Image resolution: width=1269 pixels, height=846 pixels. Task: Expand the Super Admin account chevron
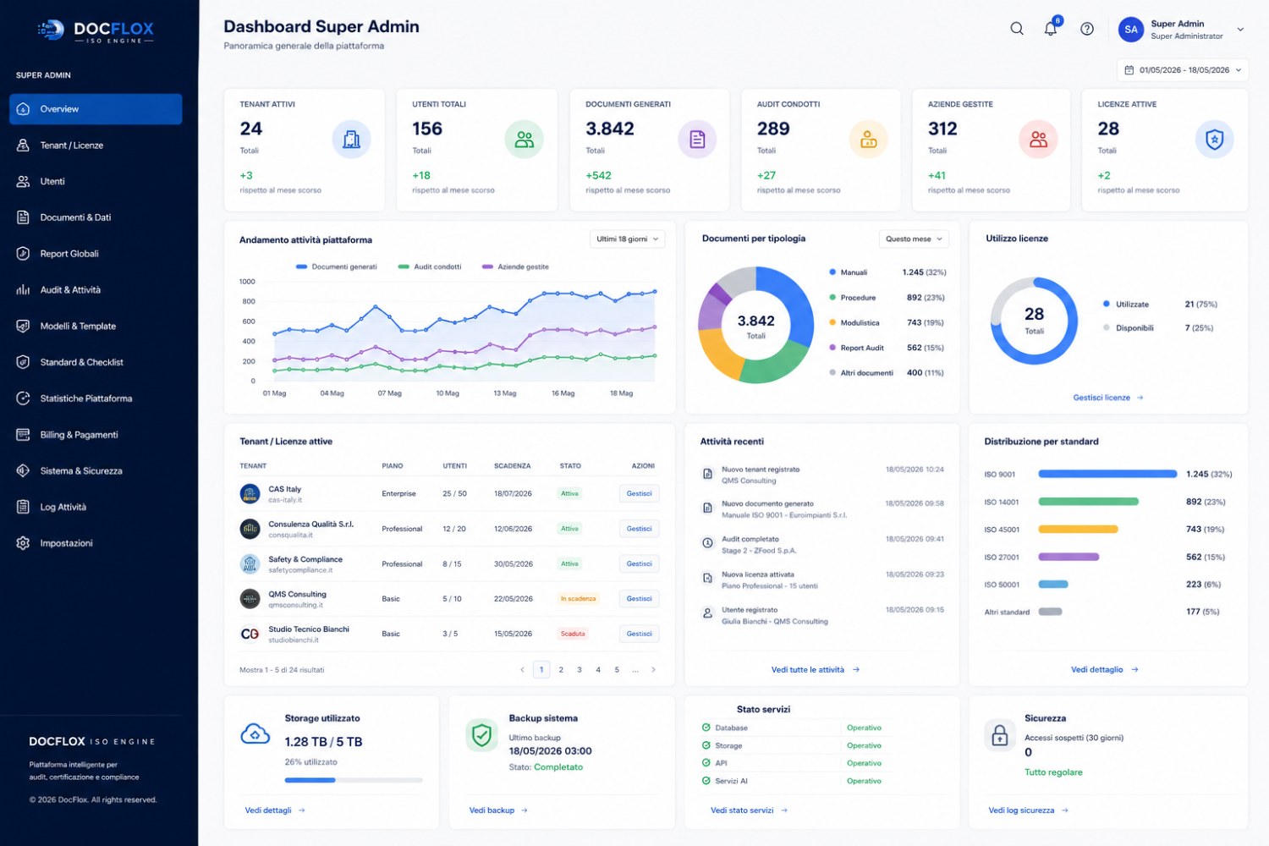point(1240,30)
